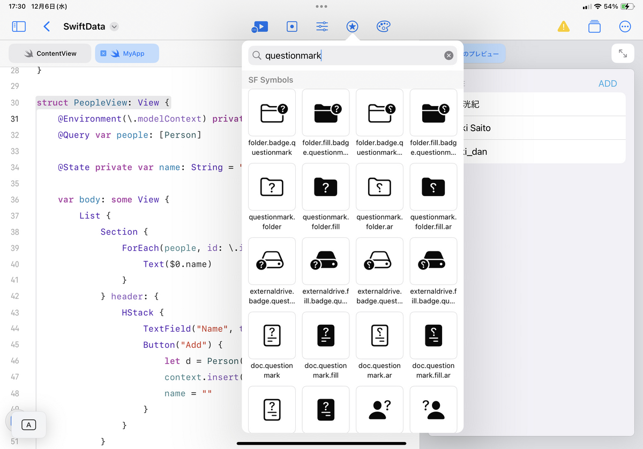Select the Saito row in preview list
The width and height of the screenshot is (643, 449).
point(544,128)
